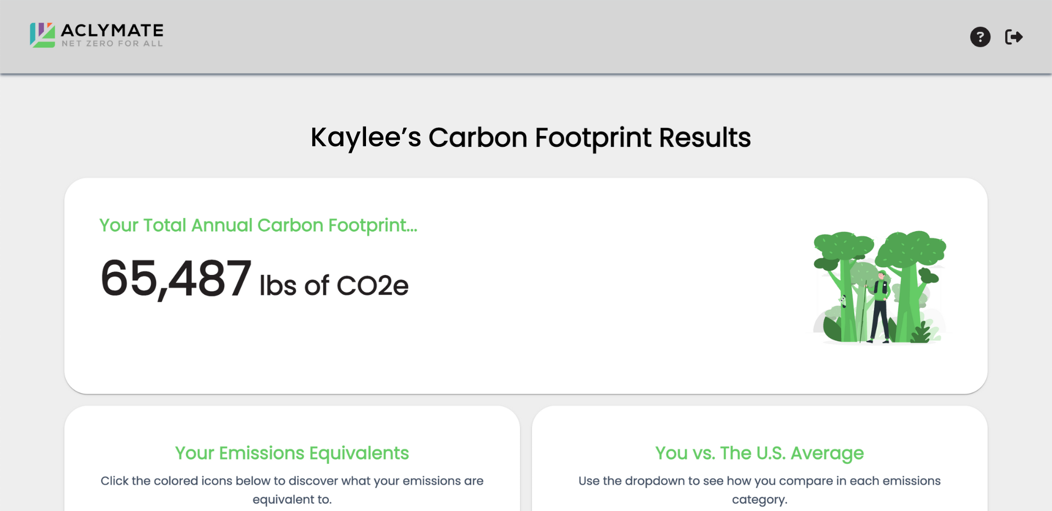Click the 'Your Emissions Equivalents' heading
The height and width of the screenshot is (511, 1052).
pos(291,453)
